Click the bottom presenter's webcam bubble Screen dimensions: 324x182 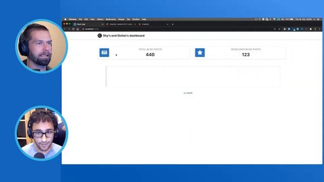42,133
